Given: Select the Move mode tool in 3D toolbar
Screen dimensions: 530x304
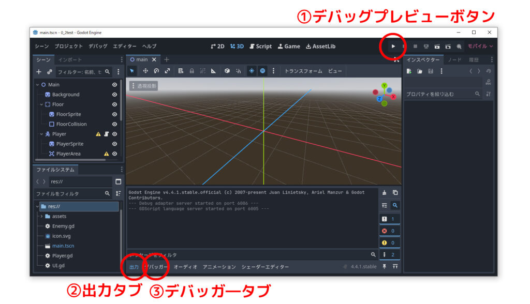Looking at the screenshot, I should (x=145, y=71).
